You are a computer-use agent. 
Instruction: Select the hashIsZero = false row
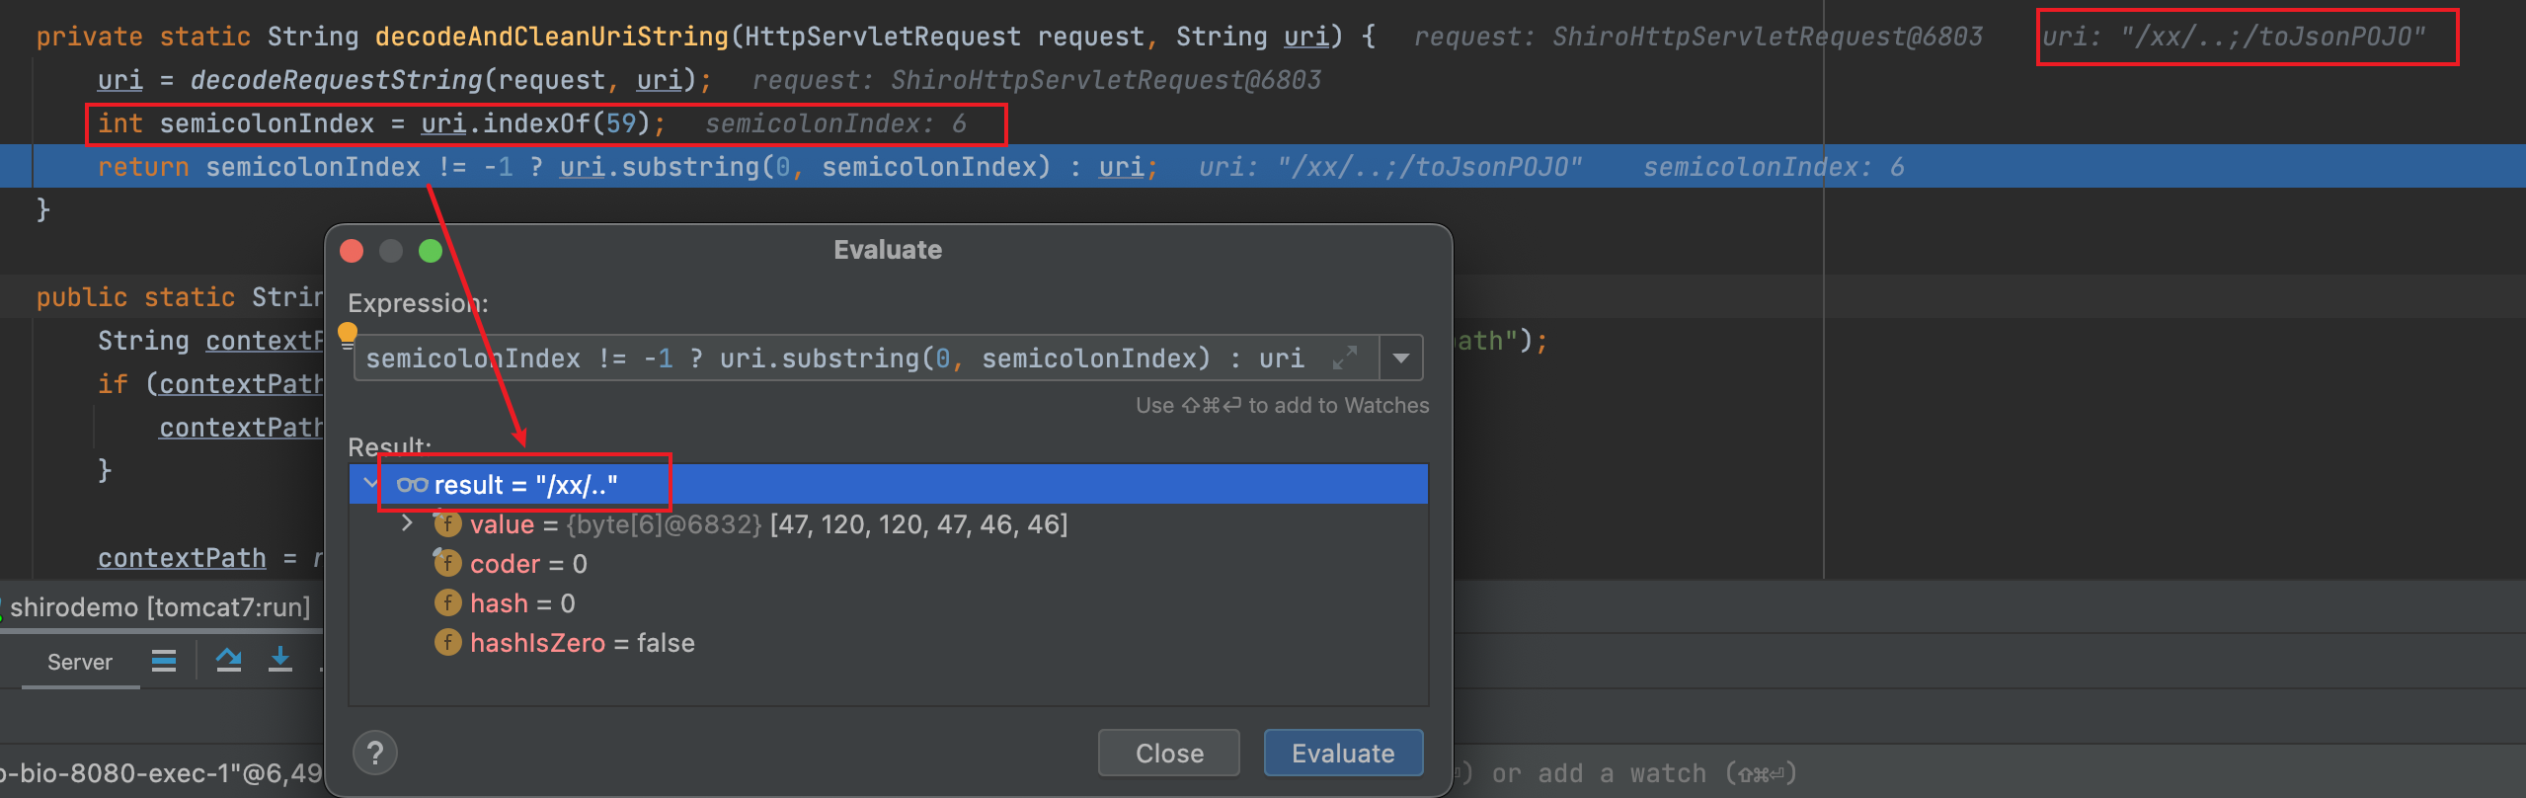(889, 642)
